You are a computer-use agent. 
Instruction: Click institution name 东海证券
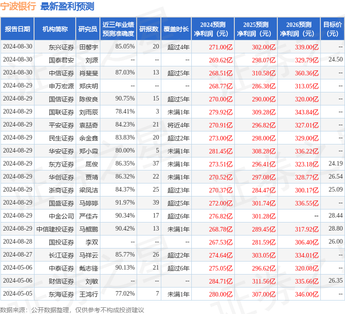pos(61,294)
